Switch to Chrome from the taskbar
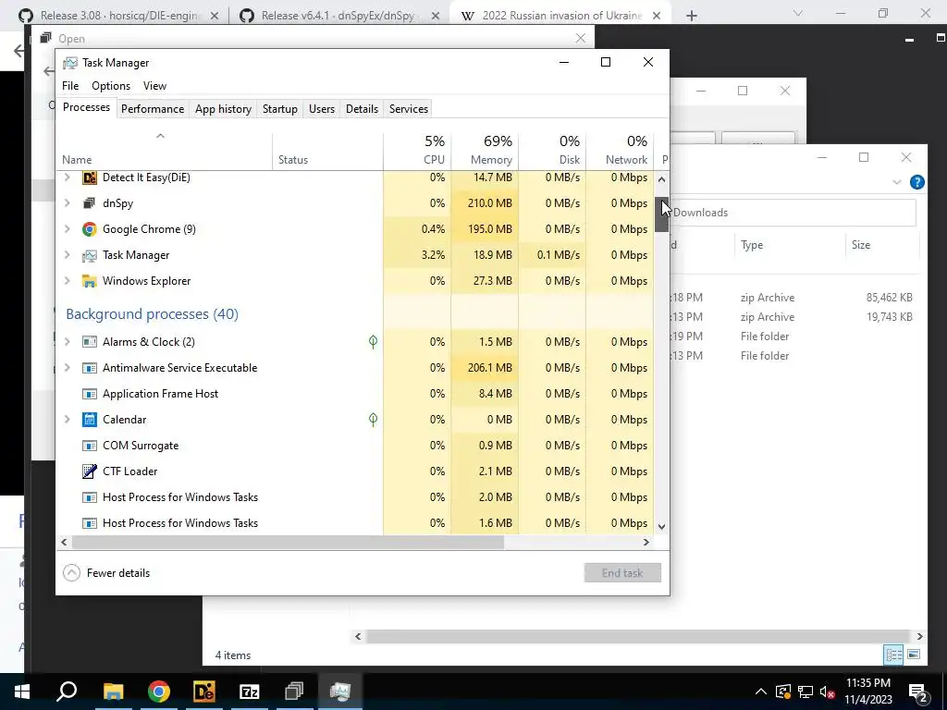This screenshot has height=710, width=947. click(x=159, y=692)
